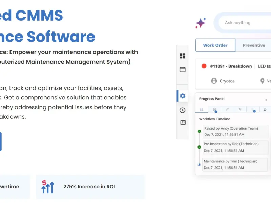Open the ID card icon in sidebar

coord(183,122)
